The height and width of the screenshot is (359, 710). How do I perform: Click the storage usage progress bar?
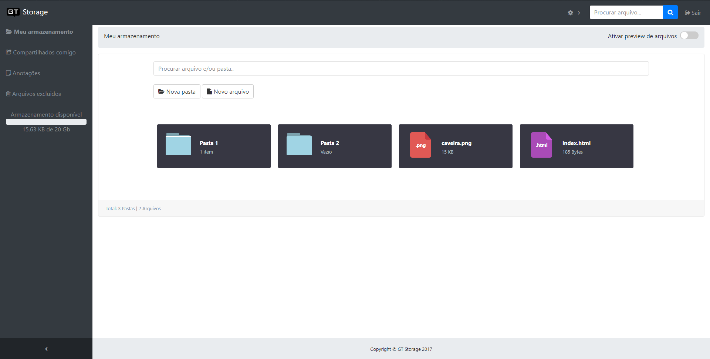(x=46, y=122)
